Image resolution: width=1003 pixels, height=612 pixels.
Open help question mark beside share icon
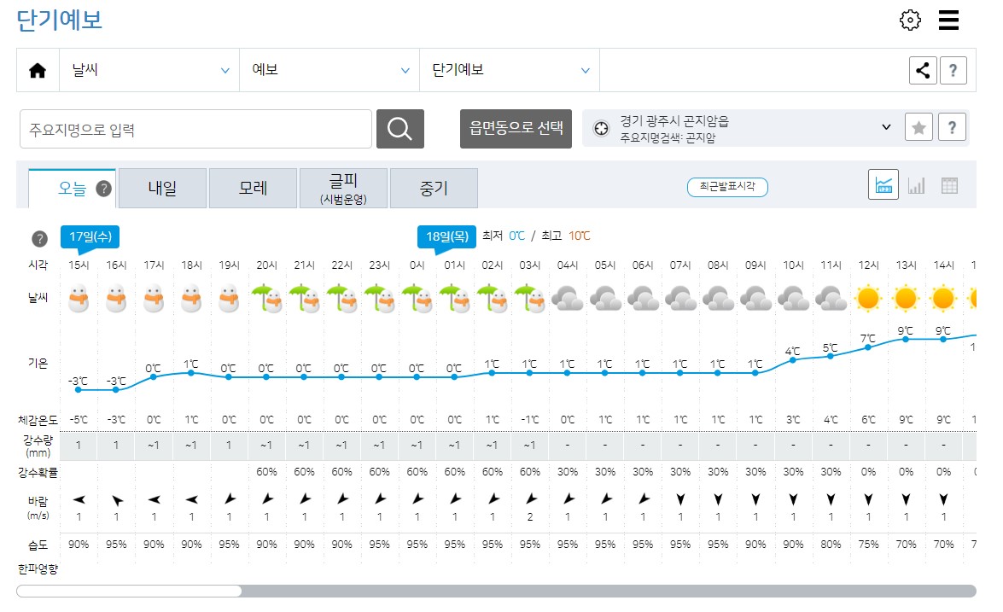click(953, 70)
